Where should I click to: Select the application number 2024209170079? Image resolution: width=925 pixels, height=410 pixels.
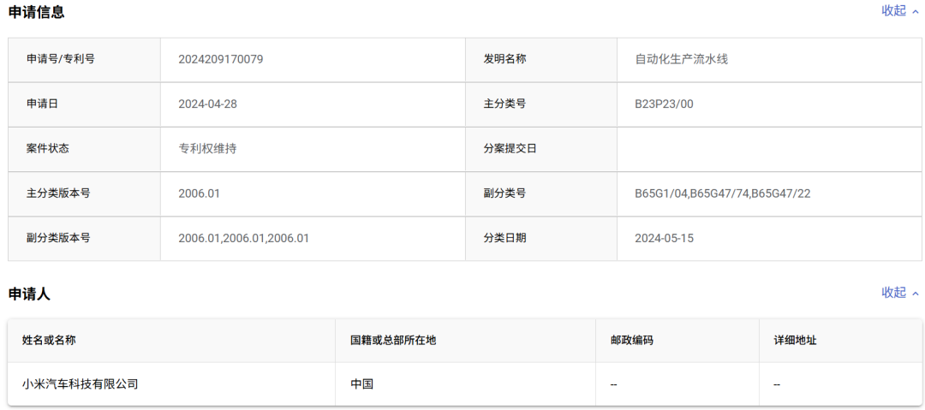coord(221,59)
